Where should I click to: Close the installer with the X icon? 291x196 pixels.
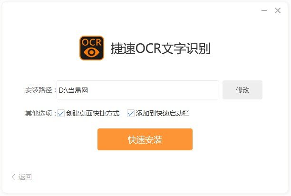(278, 10)
